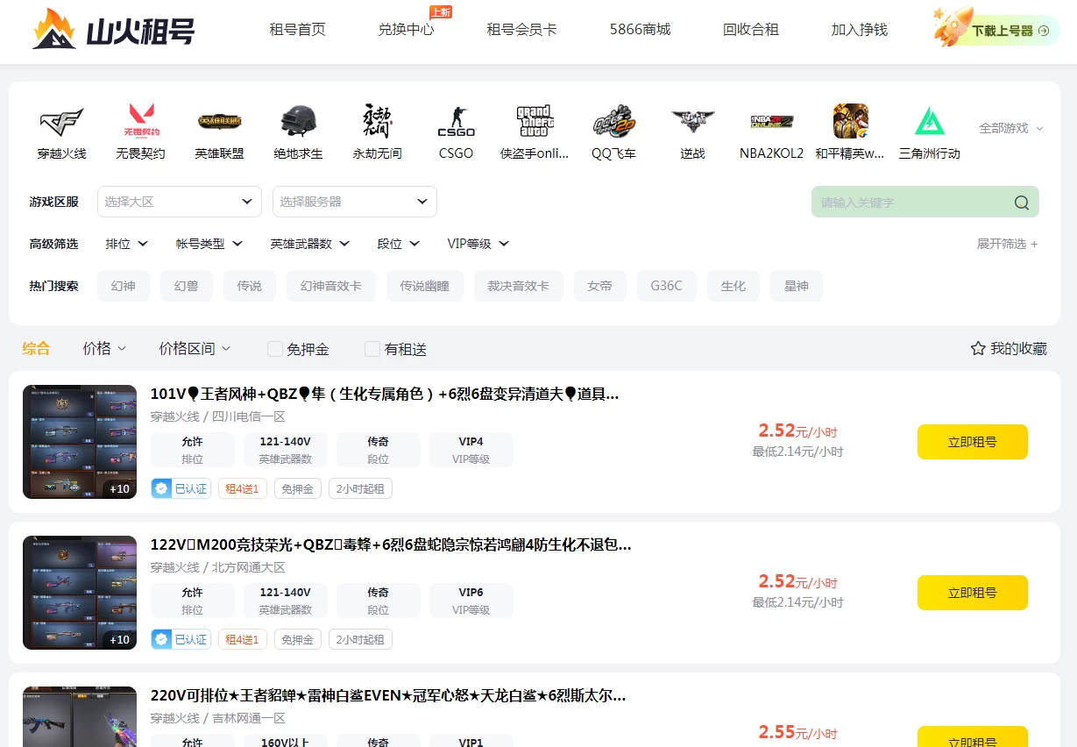Open the 绝地求生 game icon
This screenshot has width=1077, height=747.
click(298, 121)
